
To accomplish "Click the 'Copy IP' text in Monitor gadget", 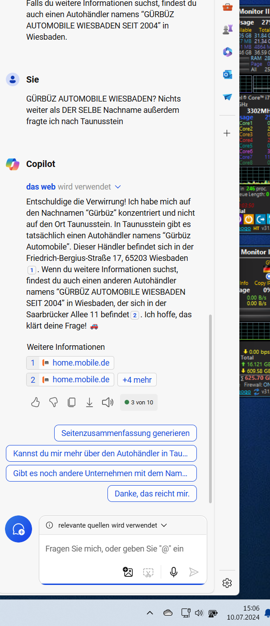I will (x=261, y=283).
